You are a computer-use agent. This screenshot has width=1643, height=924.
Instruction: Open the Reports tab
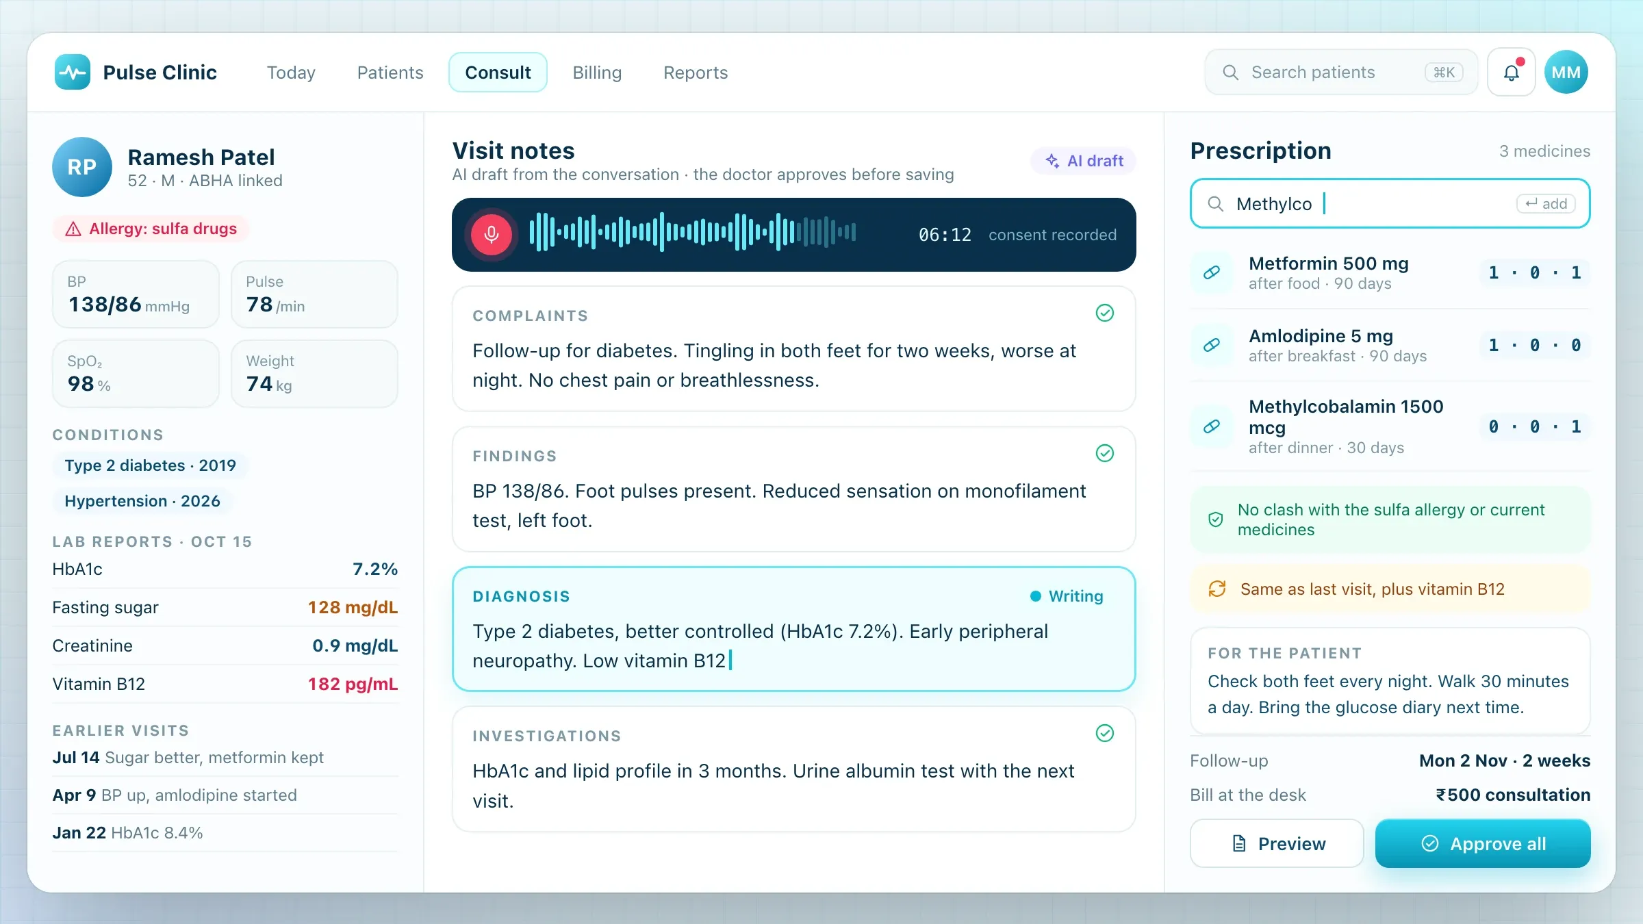tap(696, 73)
